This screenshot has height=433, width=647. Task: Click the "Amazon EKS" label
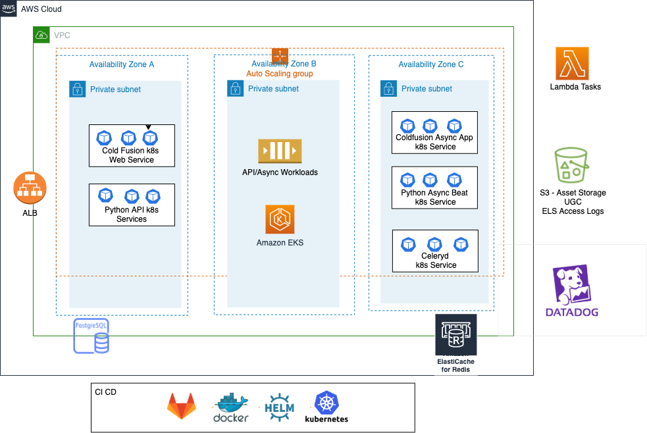[280, 243]
